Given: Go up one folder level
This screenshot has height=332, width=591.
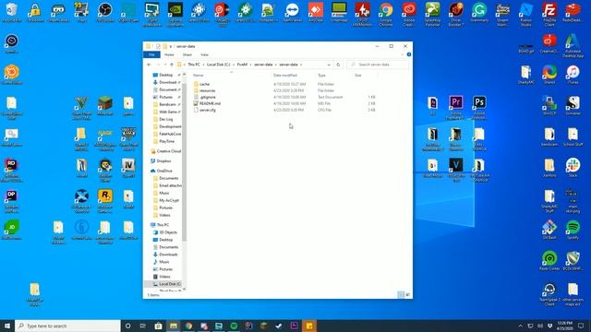Looking at the screenshot, I should click(172, 65).
